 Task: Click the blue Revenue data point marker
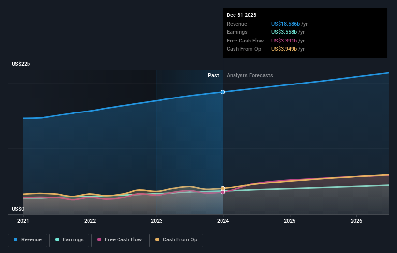(223, 92)
